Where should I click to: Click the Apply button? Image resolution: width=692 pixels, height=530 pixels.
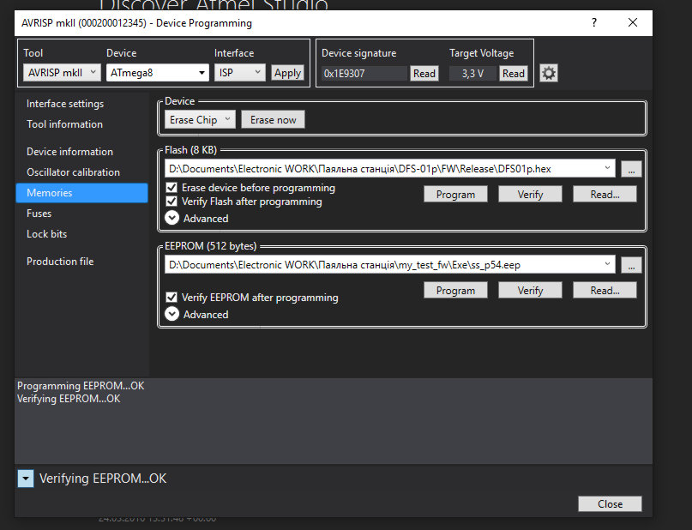(x=287, y=73)
